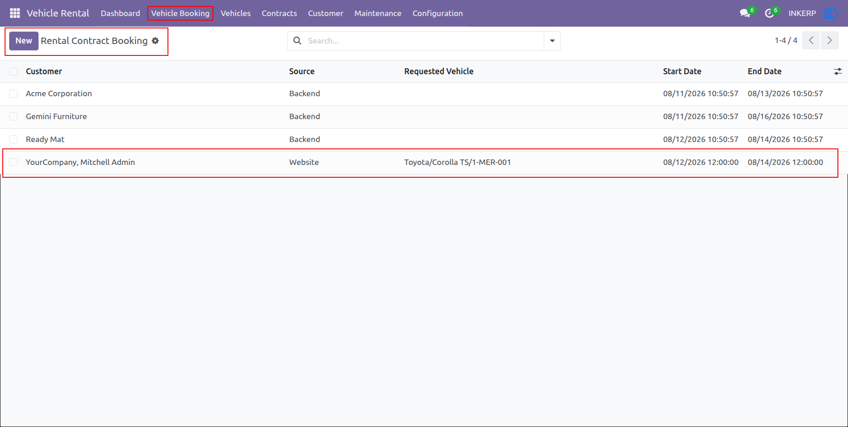Image resolution: width=848 pixels, height=427 pixels.
Task: Click the Website source cell
Action: [304, 162]
